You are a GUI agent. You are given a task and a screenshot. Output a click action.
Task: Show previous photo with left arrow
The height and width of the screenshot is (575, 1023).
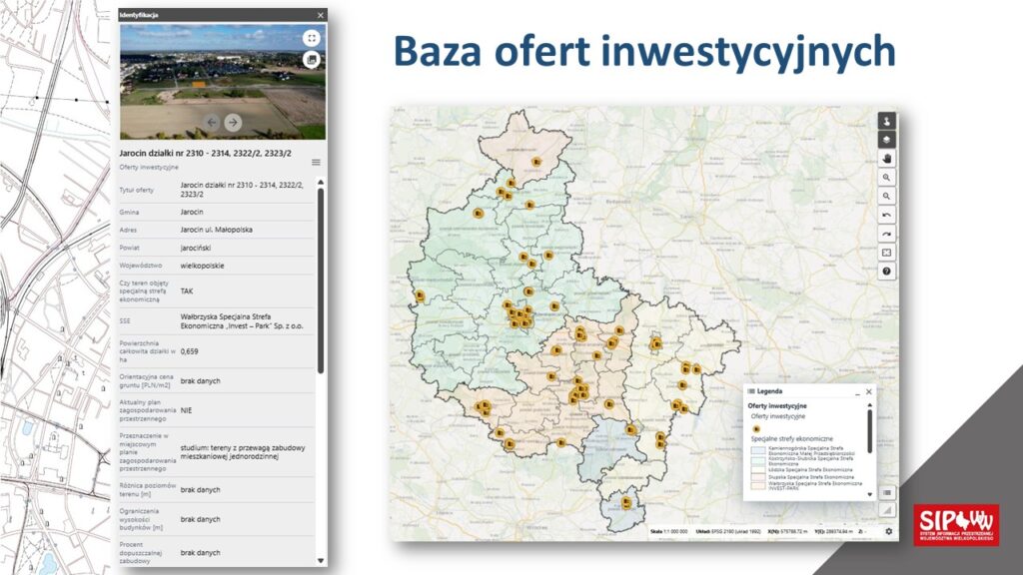pos(212,122)
